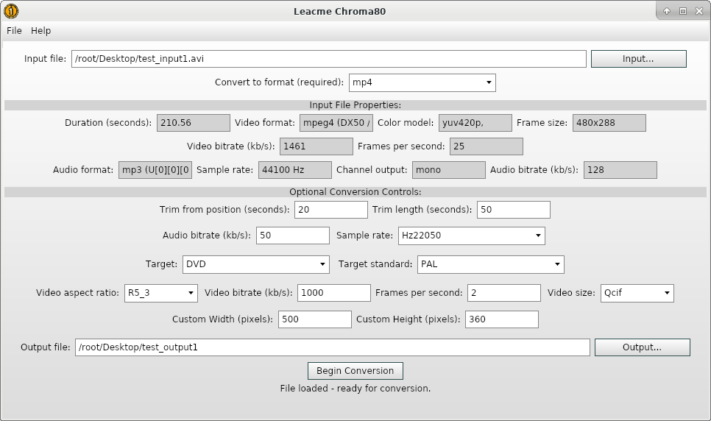Click the Custom Width field
Viewport: 711px width, 421px height.
pos(314,319)
